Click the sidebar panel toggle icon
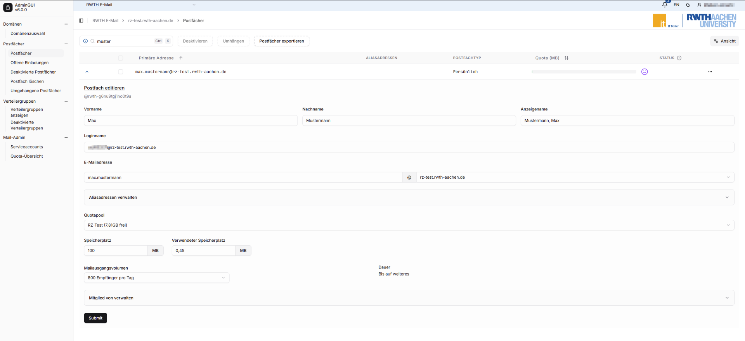 tap(81, 21)
